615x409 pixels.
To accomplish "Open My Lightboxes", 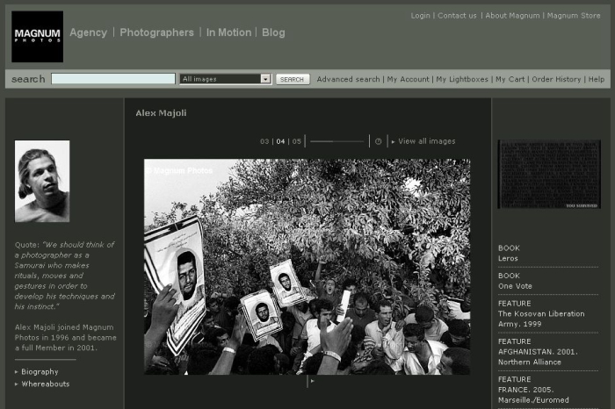I will point(462,79).
